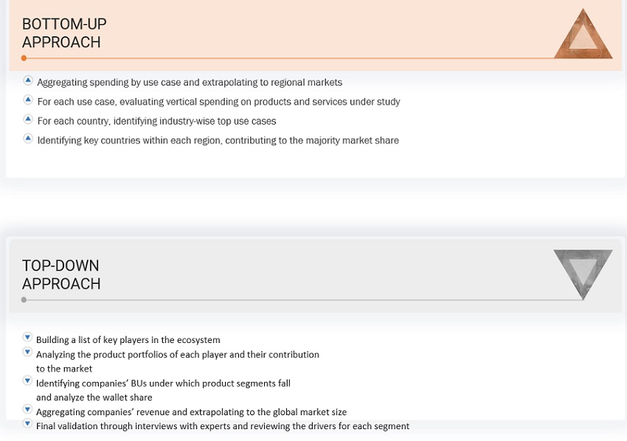This screenshot has height=441, width=627.
Task: Click the down-arrow bullet beside 'Building a list'
Action: 28,338
